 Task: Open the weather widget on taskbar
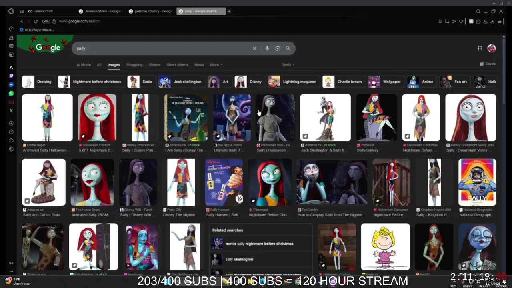coord(18,281)
